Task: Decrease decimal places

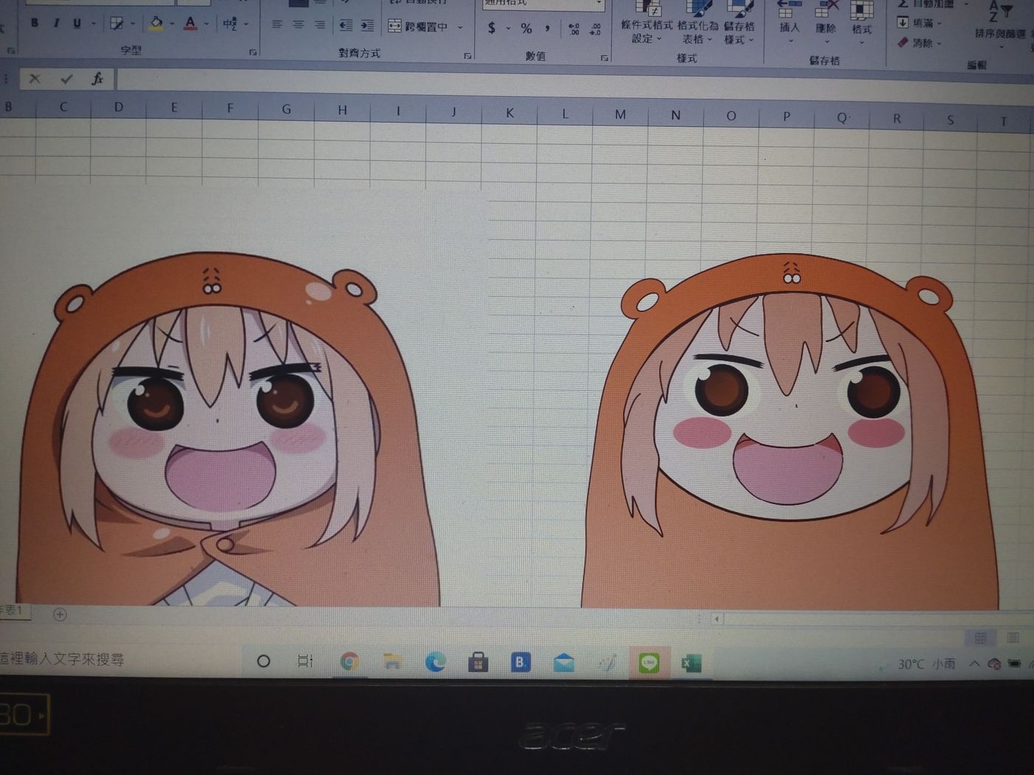Action: click(595, 30)
